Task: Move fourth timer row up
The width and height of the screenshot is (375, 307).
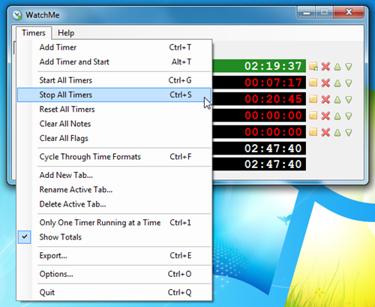Action: point(337,116)
